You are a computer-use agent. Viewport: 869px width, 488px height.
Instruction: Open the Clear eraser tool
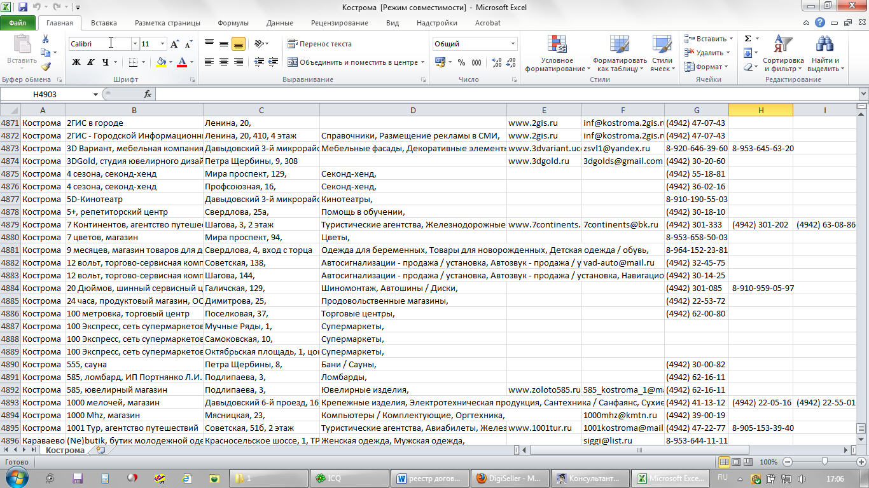[748, 67]
